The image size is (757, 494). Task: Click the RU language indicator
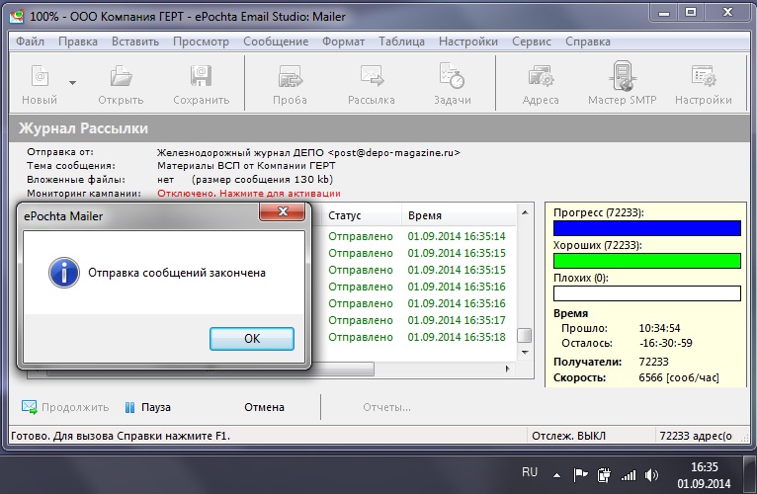529,472
